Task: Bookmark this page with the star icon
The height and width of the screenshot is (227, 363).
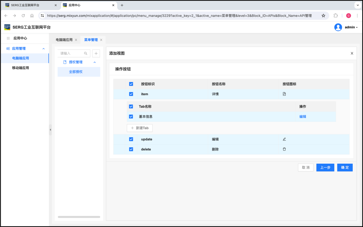Action: (x=323, y=16)
